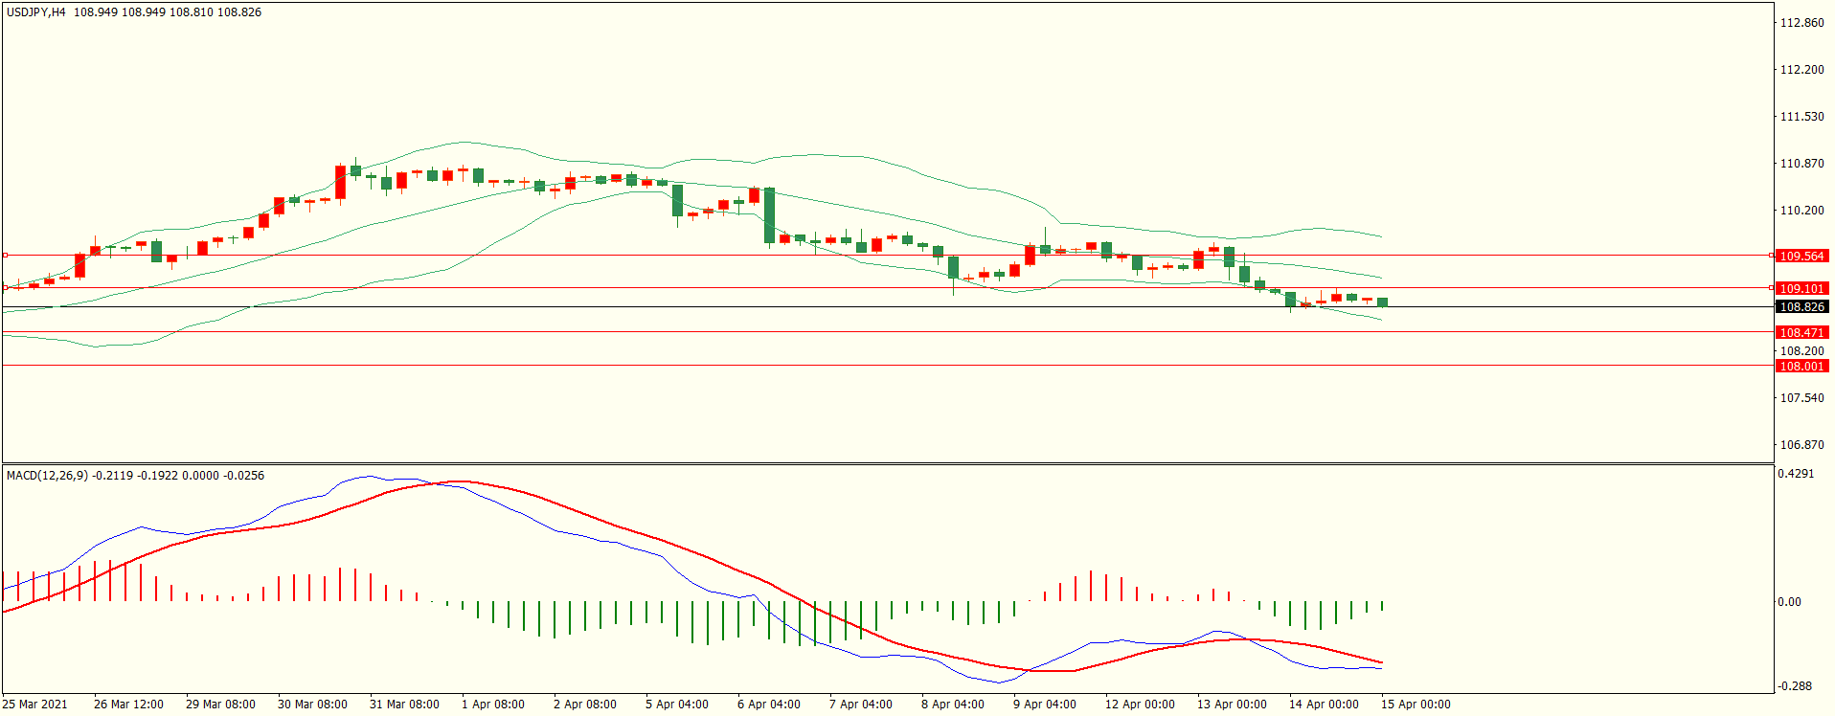
Task: Click the 25 Mar 2021 date on time axis
Action: [x=35, y=705]
